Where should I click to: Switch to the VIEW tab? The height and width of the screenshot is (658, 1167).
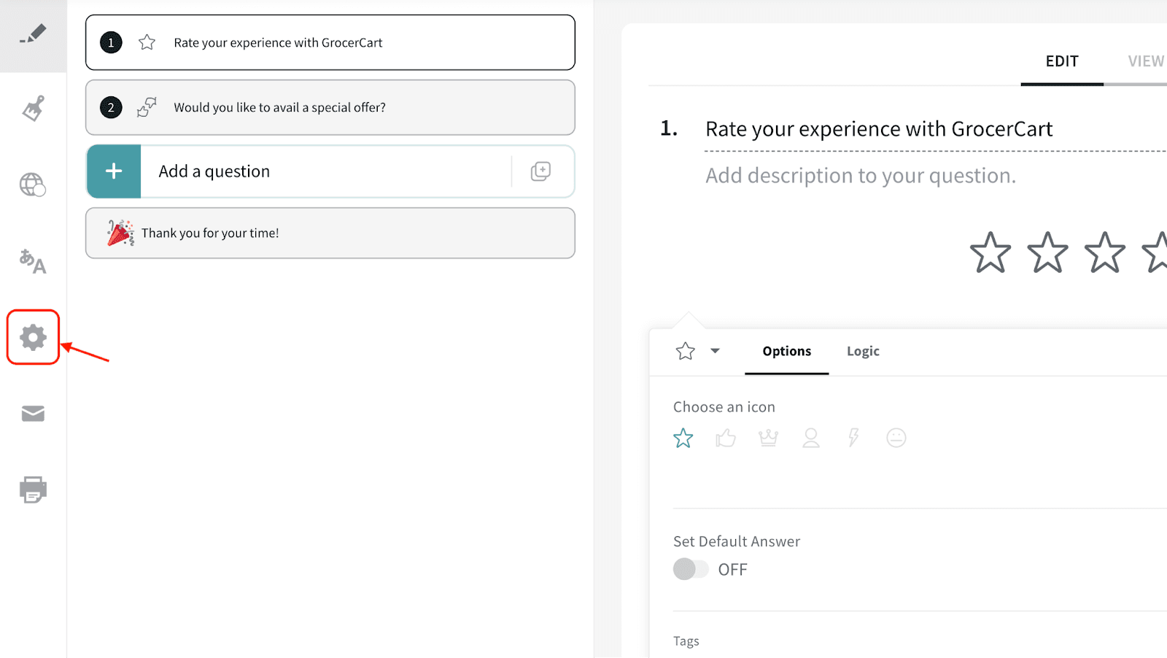(1145, 61)
